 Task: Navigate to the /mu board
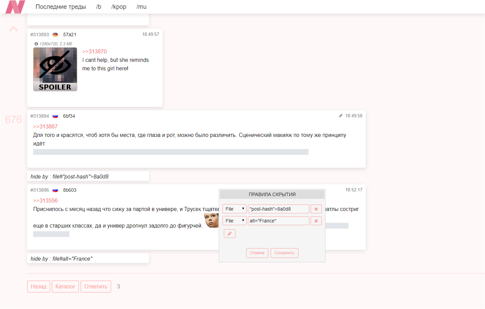[x=141, y=7]
